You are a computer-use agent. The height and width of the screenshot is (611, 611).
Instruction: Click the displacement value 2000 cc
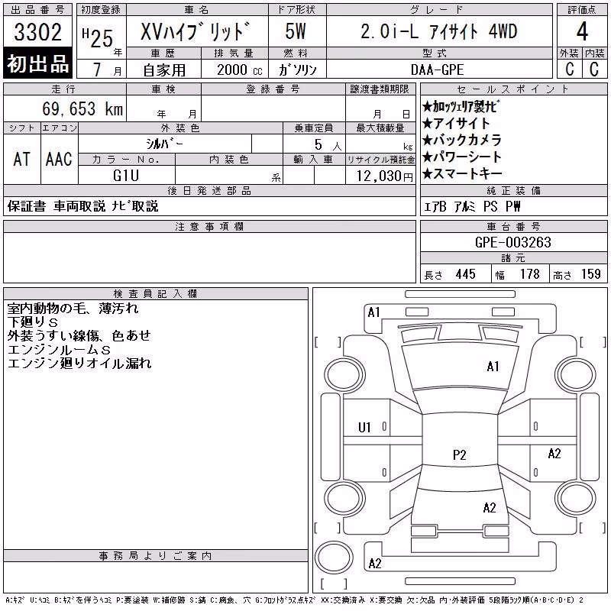coord(240,70)
